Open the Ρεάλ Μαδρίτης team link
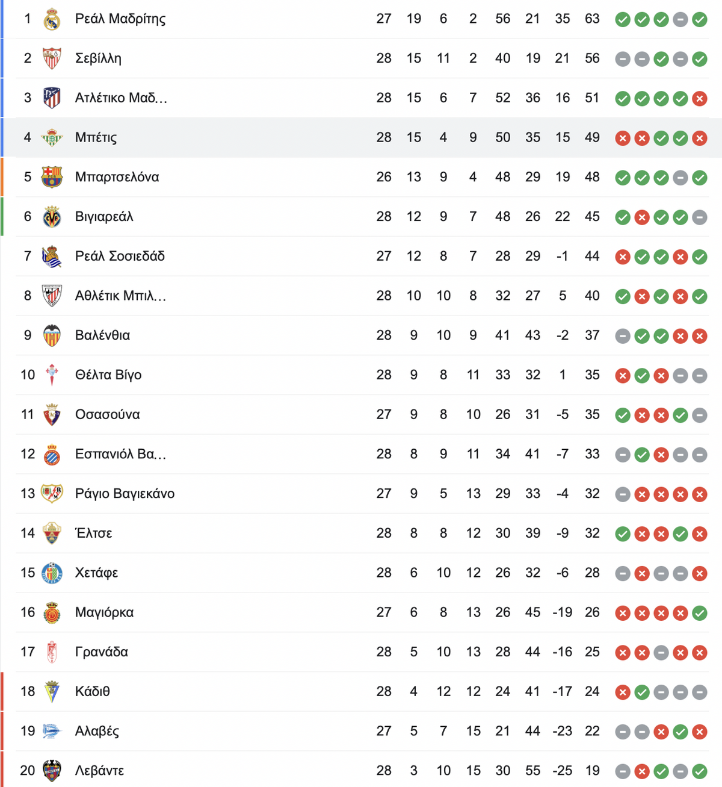The image size is (722, 787). click(120, 19)
